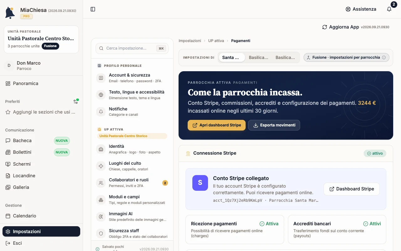The height and width of the screenshot is (251, 401).
Task: Click the info icon on Fusione pill
Action: tap(384, 57)
